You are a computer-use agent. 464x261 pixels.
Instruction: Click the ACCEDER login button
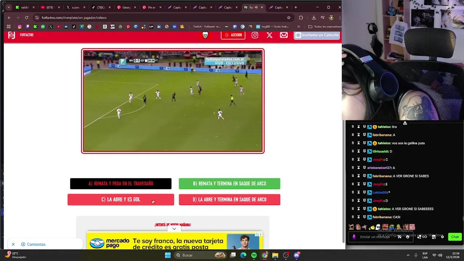pyautogui.click(x=233, y=35)
